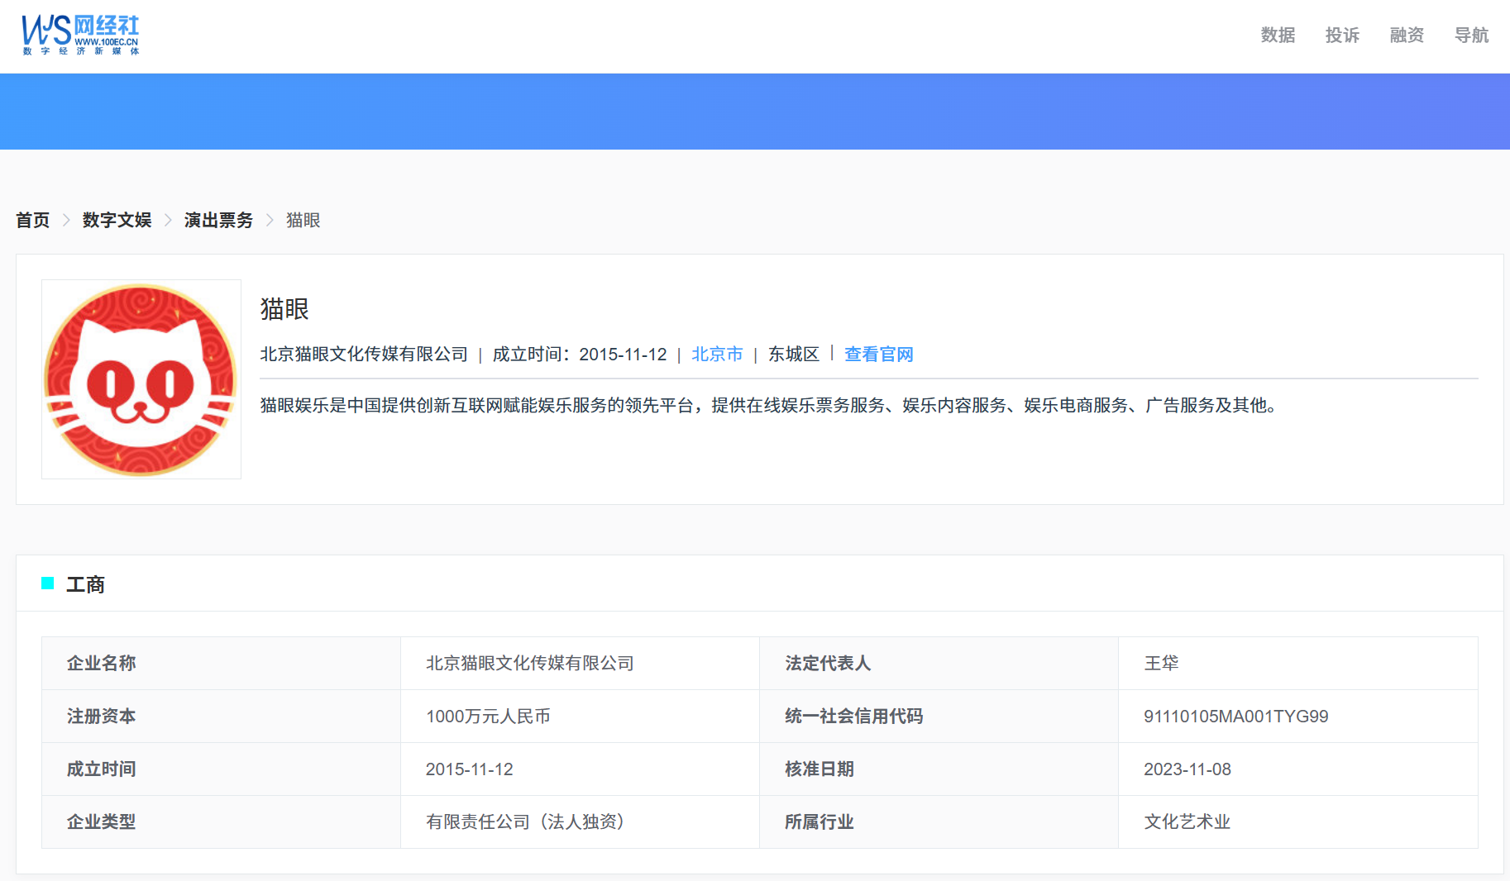Click the 猫眼 cat logo thumbnail
This screenshot has height=881, width=1510.
click(141, 379)
